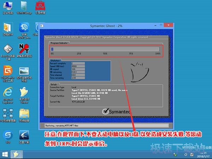Viewport: 212px width, 159px height.
Task: Open the 迅雷下载 Thunder download icon
Action: click(24, 135)
